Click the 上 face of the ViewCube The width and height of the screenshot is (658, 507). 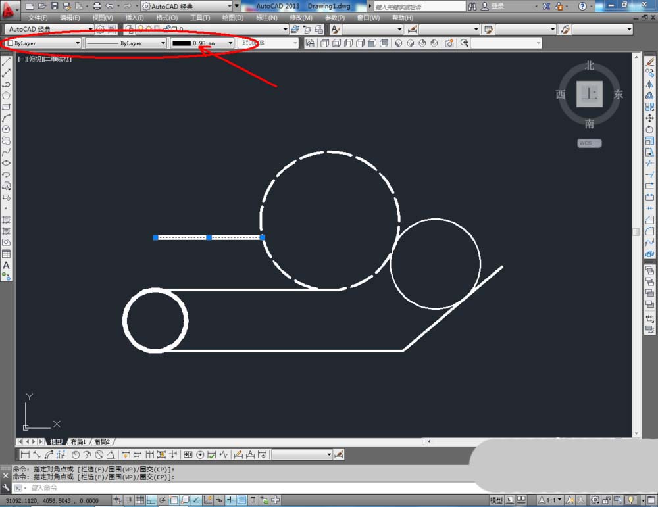tap(590, 94)
